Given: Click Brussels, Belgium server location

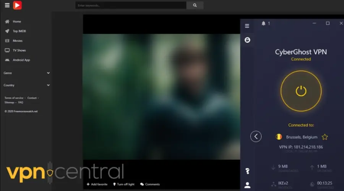Looking at the screenshot, I should tap(302, 137).
